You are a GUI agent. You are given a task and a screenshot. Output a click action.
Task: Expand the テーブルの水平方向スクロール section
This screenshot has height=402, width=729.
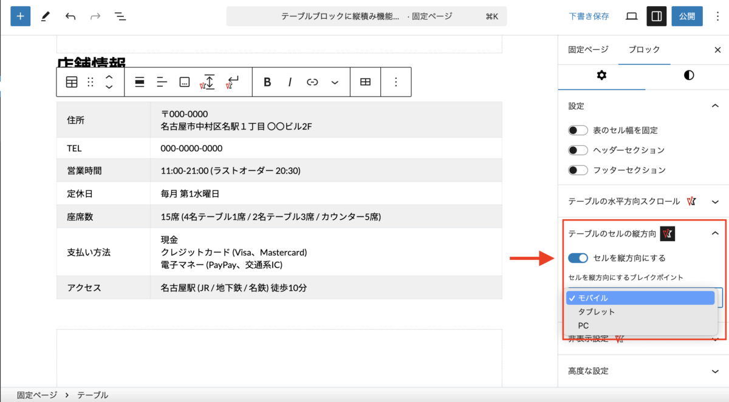715,201
